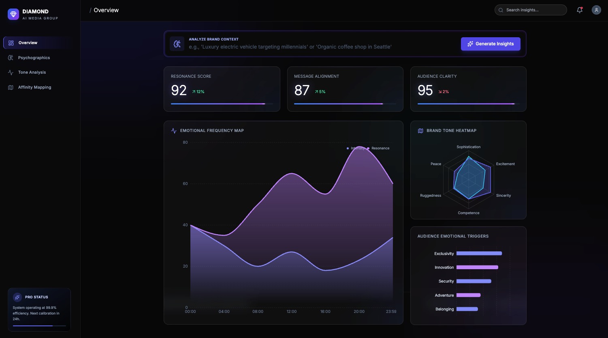Click the Diamond logo icon
The image size is (608, 338).
13,14
